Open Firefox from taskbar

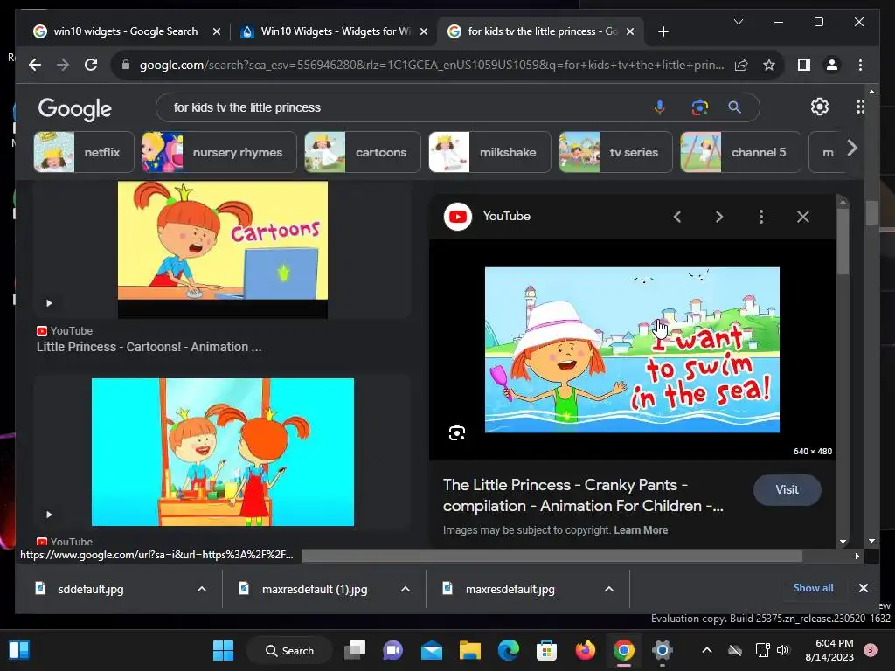pyautogui.click(x=585, y=650)
